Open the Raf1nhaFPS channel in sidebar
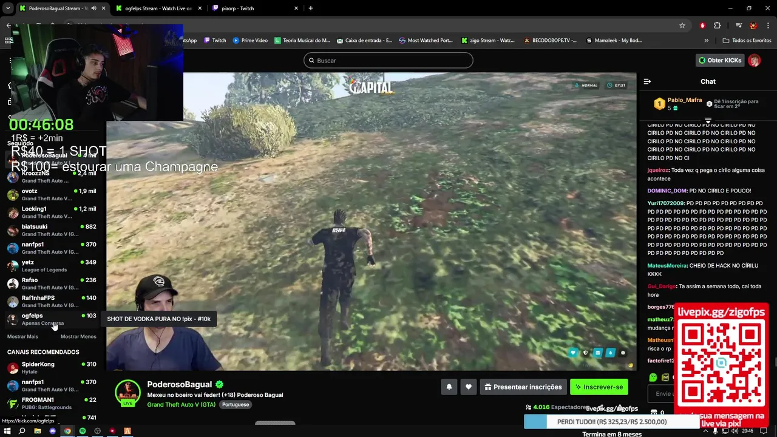 [x=52, y=301]
